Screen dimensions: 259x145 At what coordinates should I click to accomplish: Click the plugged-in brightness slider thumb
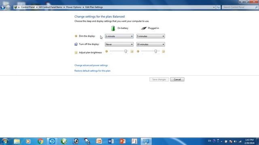(155, 51)
